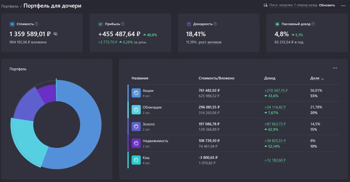Open help tooltip next to Доходность
Image resolution: width=350 pixels, height=182 pixels.
click(215, 24)
